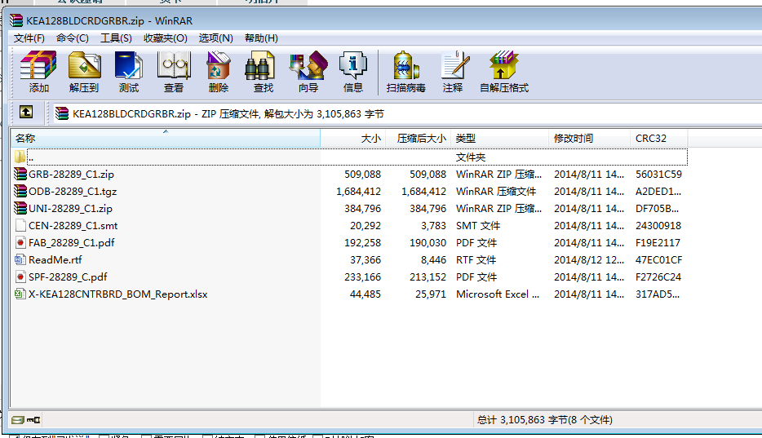Sort by Packed Size (压缩后大小) header
The height and width of the screenshot is (438, 762).
tap(419, 139)
